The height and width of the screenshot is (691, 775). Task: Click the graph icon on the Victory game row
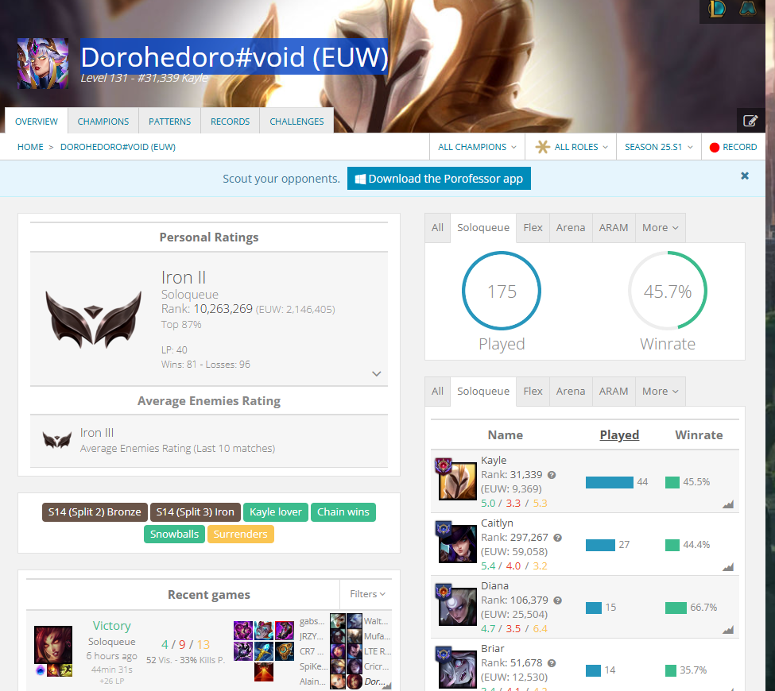tap(386, 685)
